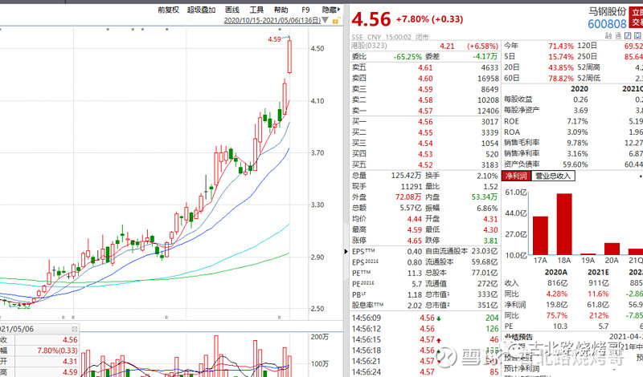The height and width of the screenshot is (377, 643).
Task: Expand panel with the black side splitter arrow
Action: [346, 251]
